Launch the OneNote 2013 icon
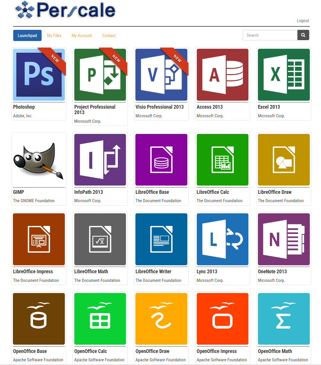 tap(284, 239)
